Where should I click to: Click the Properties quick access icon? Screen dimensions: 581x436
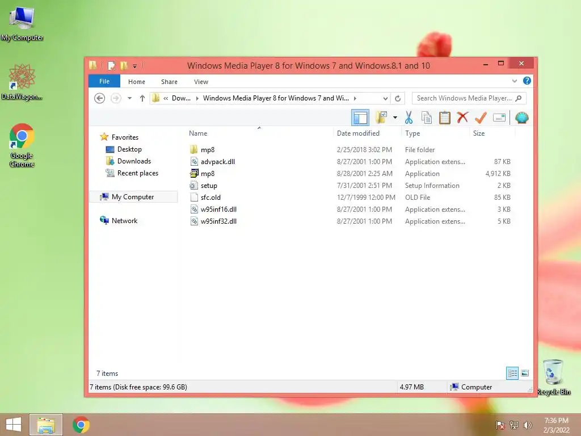click(111, 66)
